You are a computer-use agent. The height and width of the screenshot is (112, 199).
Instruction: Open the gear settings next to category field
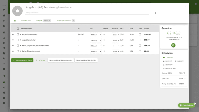point(155,13)
